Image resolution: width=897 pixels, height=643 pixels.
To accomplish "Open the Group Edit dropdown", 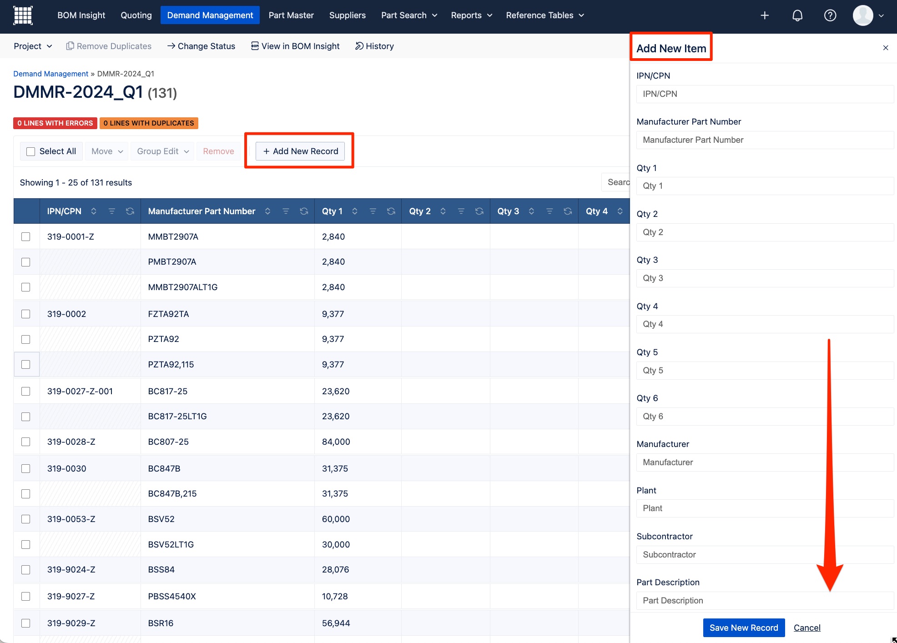I will 163,151.
